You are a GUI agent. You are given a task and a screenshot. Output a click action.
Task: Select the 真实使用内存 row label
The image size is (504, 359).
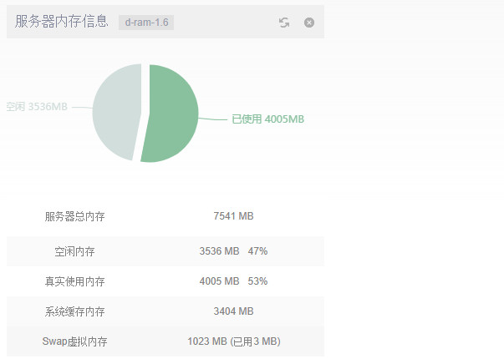pos(74,281)
